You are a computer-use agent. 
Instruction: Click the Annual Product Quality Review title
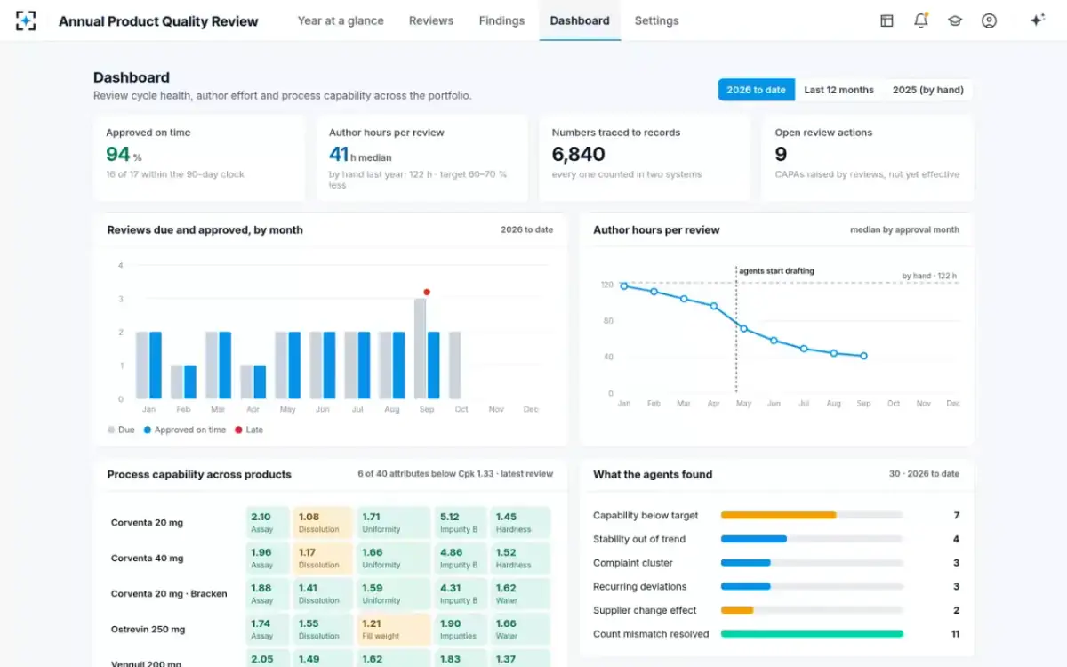(158, 20)
